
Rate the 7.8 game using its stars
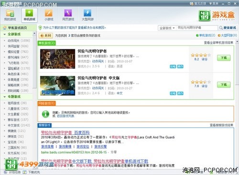(x=201, y=82)
